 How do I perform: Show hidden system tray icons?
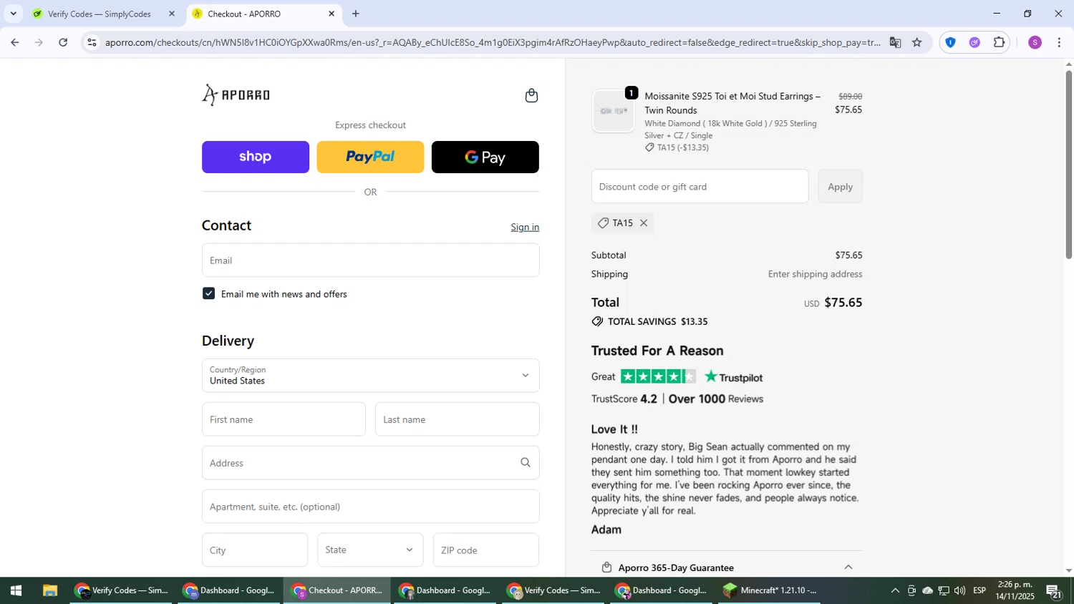(x=895, y=591)
